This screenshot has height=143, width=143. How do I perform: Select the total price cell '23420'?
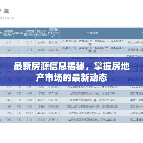tap(41, 120)
